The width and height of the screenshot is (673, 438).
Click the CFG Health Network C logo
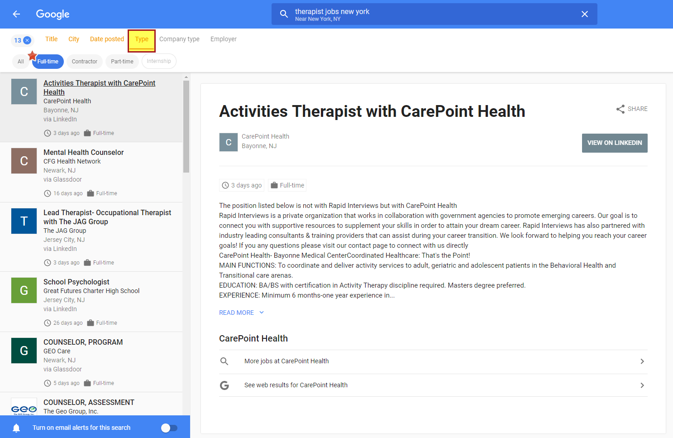24,161
